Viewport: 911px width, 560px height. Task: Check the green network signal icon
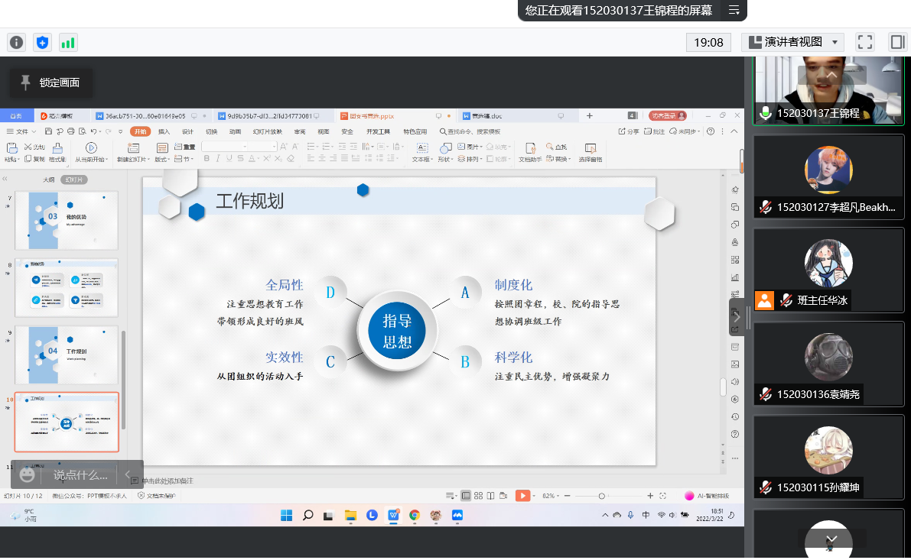pos(68,42)
